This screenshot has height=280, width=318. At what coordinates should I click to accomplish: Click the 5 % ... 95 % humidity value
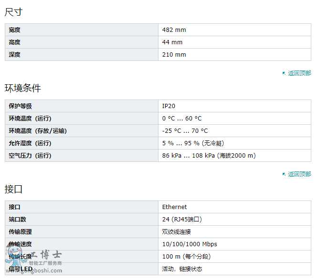point(193,143)
